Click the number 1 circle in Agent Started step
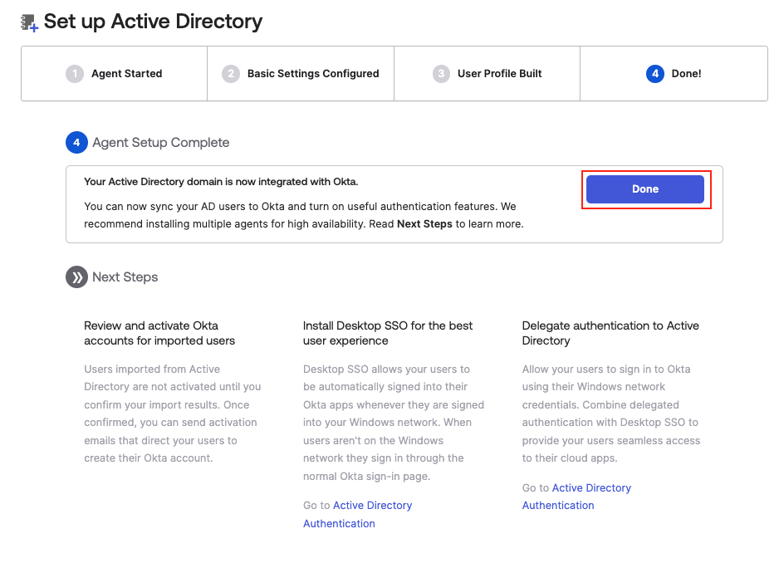The image size is (779, 563). (75, 74)
